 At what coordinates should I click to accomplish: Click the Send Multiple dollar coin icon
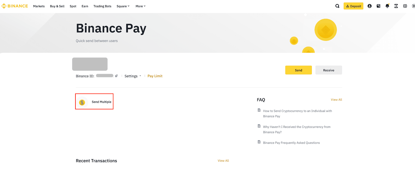82,103
